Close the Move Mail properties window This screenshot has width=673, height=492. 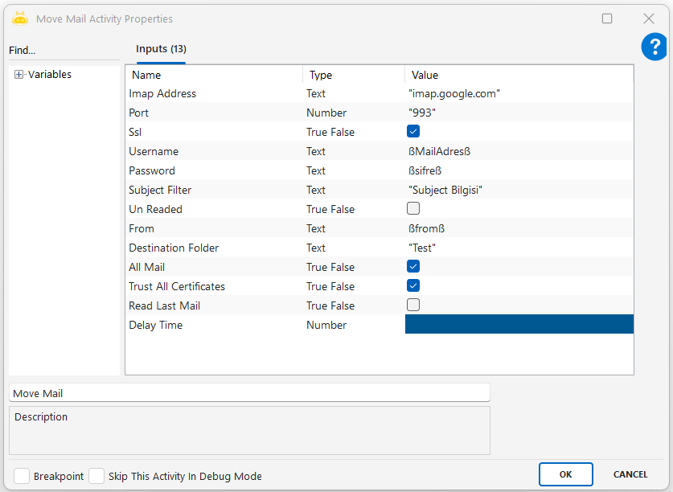[648, 18]
